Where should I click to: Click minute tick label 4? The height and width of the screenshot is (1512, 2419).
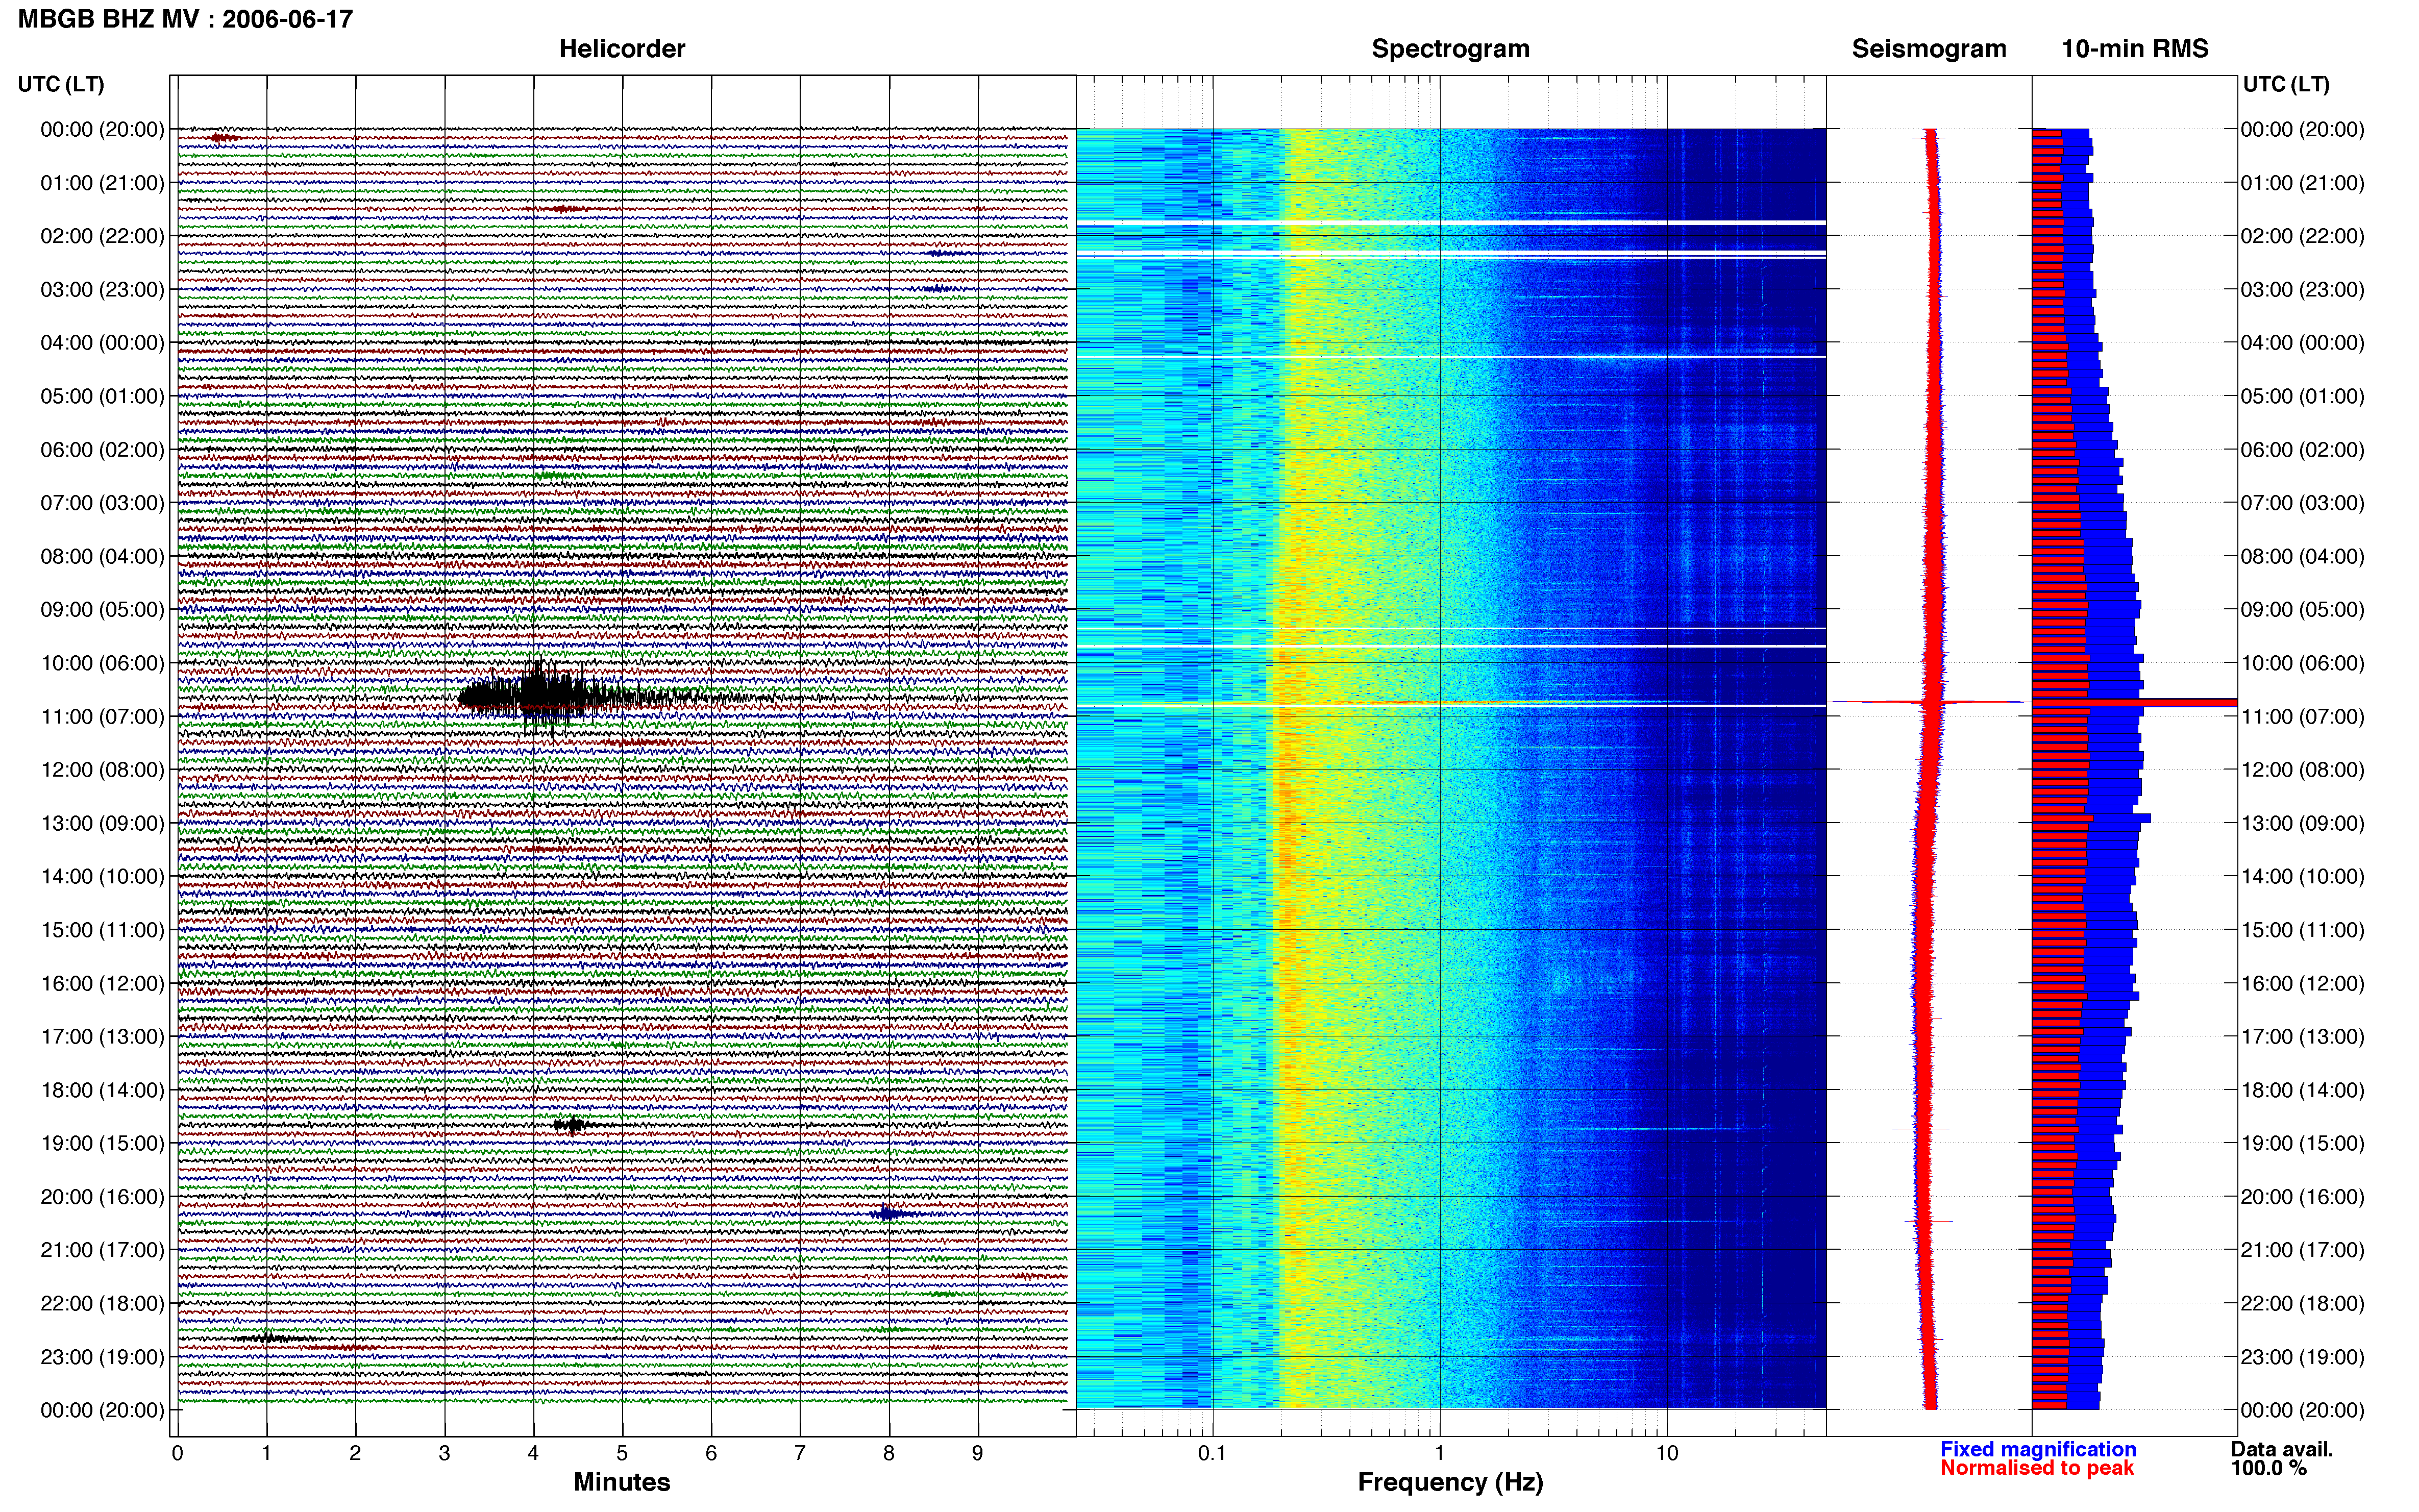[x=533, y=1453]
